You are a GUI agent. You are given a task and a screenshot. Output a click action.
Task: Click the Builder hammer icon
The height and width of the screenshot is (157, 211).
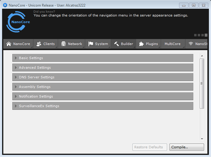(116, 44)
